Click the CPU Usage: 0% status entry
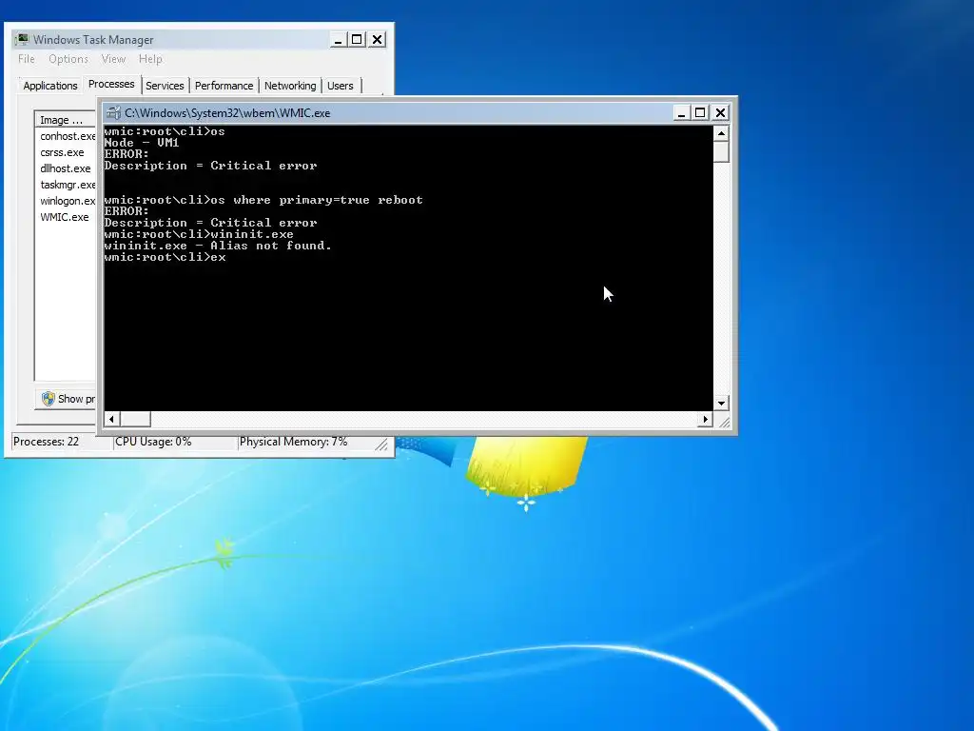Screen dimensions: 974x731 click(175, 442)
